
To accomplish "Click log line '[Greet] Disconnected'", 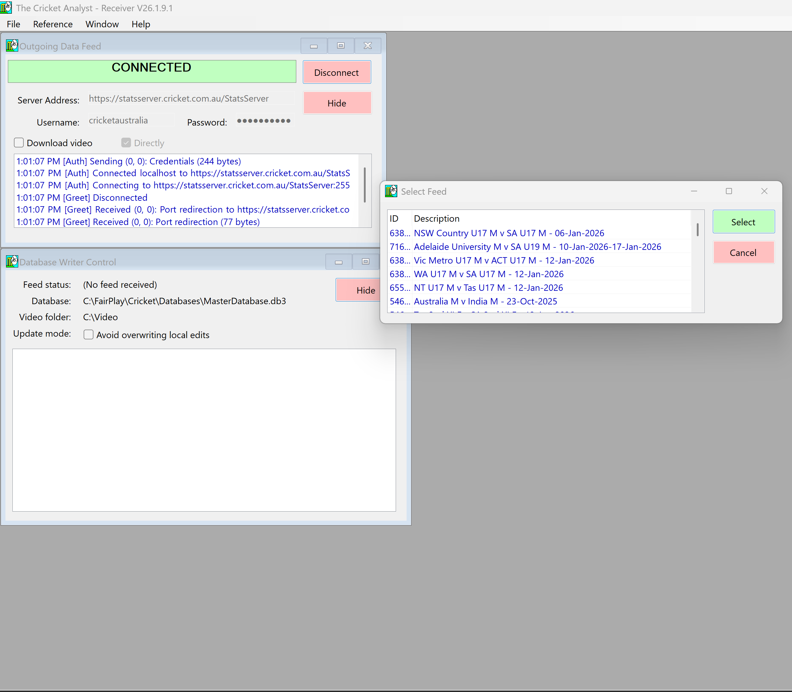I will (82, 197).
